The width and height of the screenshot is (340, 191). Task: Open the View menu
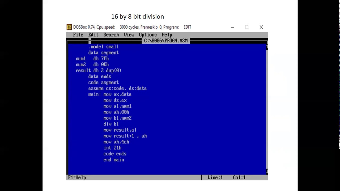click(x=129, y=35)
